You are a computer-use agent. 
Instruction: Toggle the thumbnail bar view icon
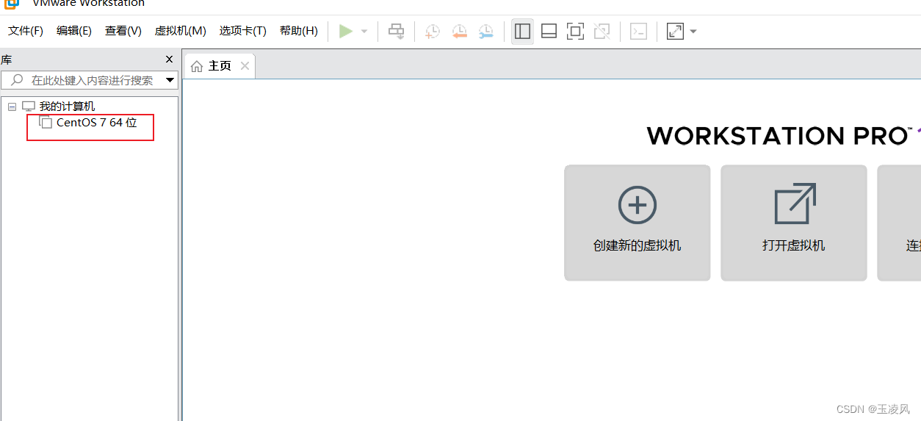549,32
